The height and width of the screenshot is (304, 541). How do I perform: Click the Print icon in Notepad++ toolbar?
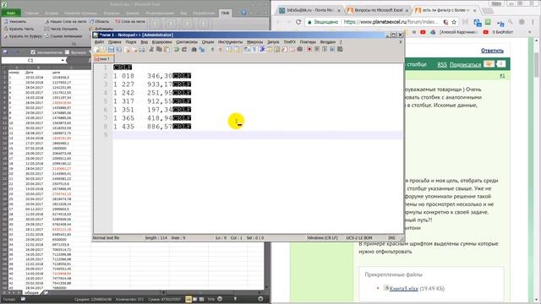point(142,49)
